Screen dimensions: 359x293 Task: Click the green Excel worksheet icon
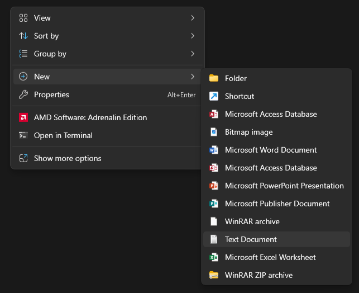click(x=214, y=257)
